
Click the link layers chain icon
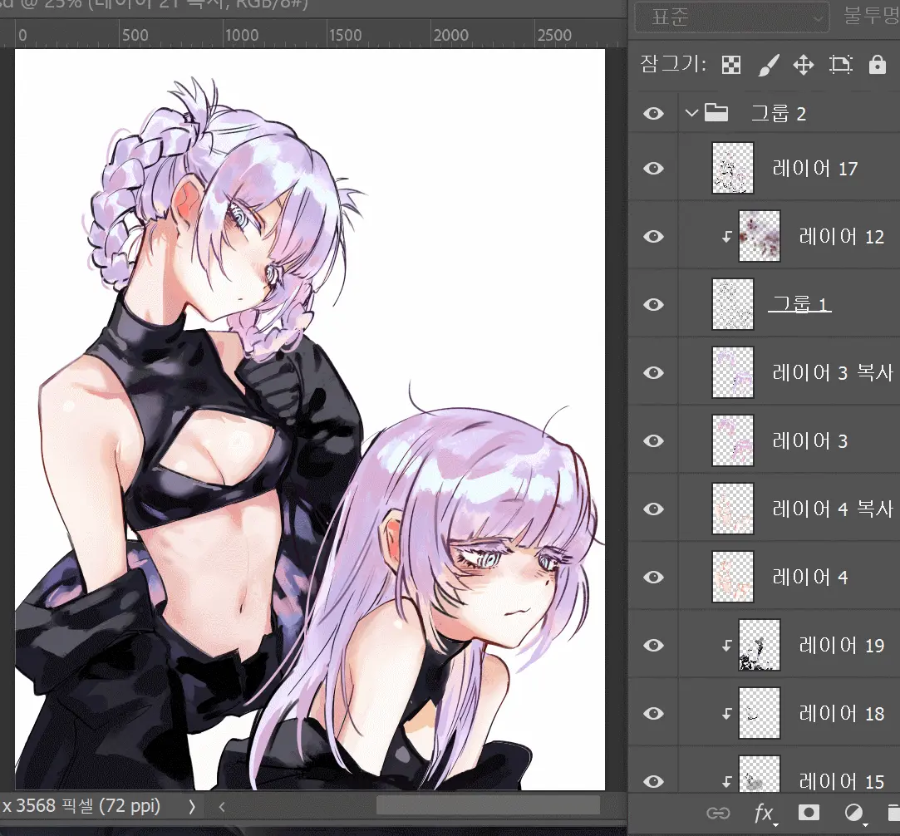[x=717, y=813]
